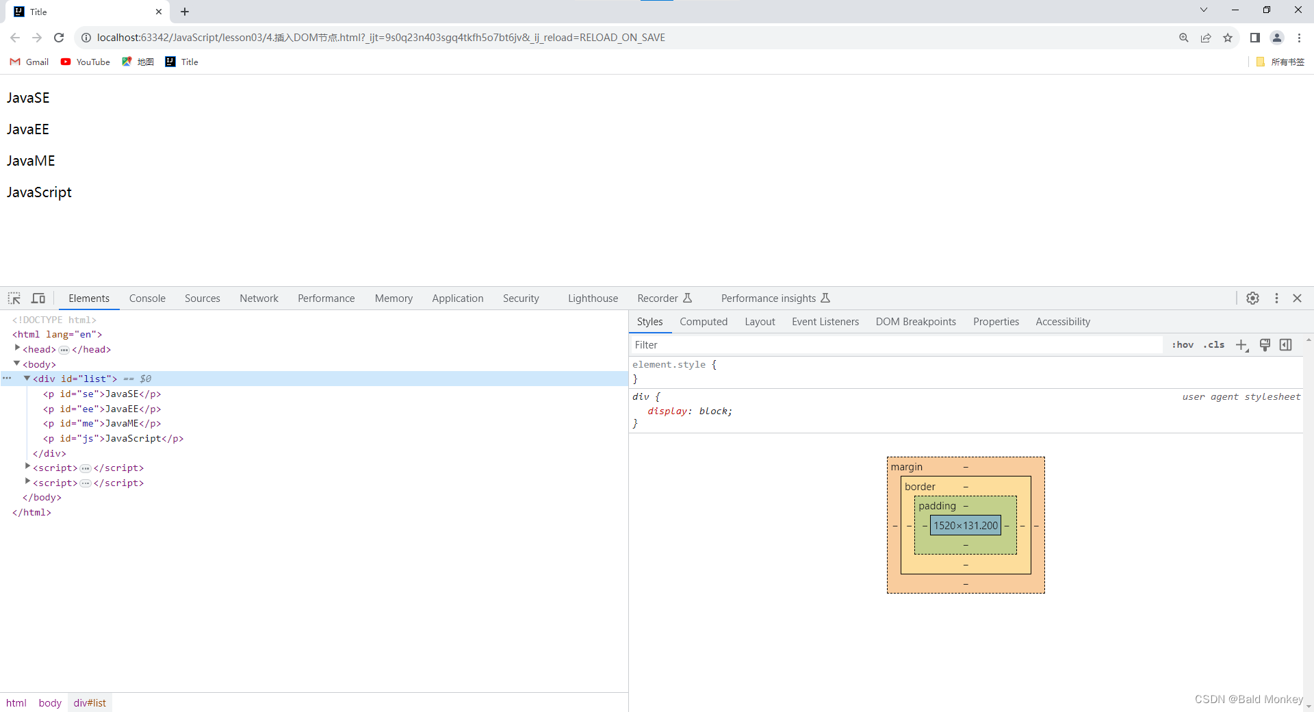The image size is (1314, 712).
Task: Toggle the :hov element state button
Action: point(1183,345)
